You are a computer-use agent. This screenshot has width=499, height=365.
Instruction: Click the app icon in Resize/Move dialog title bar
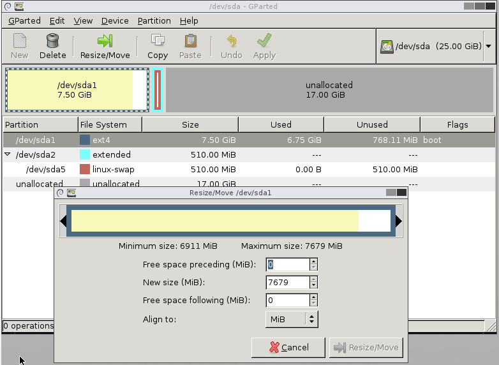point(71,193)
